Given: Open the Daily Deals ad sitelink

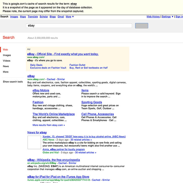Looking at the screenshot, I should [x=36, y=65].
